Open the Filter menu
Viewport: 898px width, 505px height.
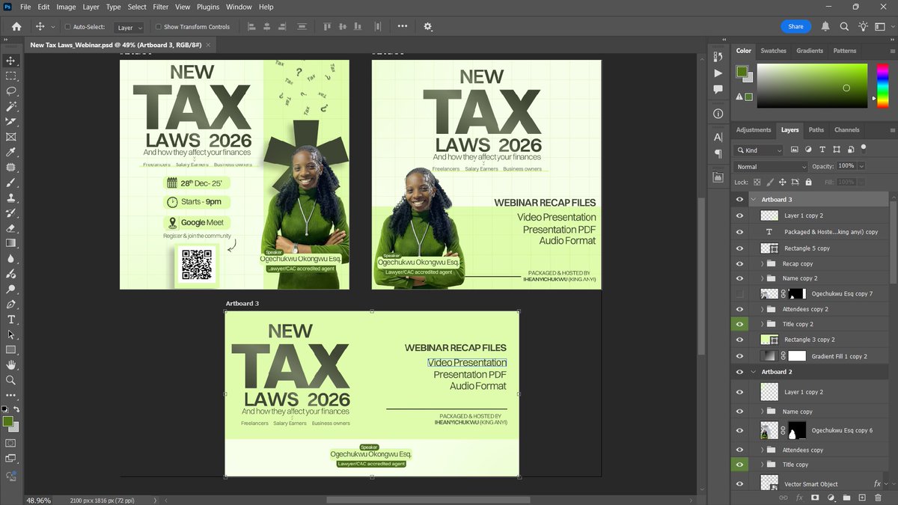[160, 7]
